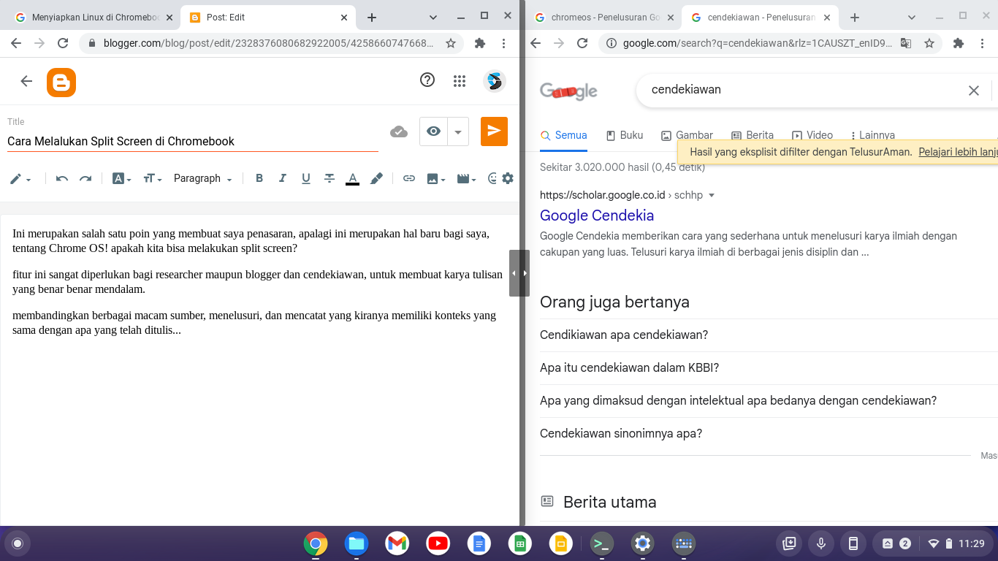The height and width of the screenshot is (561, 998).
Task: Publish the post with orange send button
Action: click(x=494, y=131)
